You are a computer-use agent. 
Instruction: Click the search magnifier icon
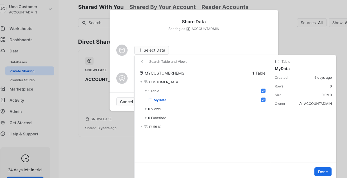click(x=84, y=23)
